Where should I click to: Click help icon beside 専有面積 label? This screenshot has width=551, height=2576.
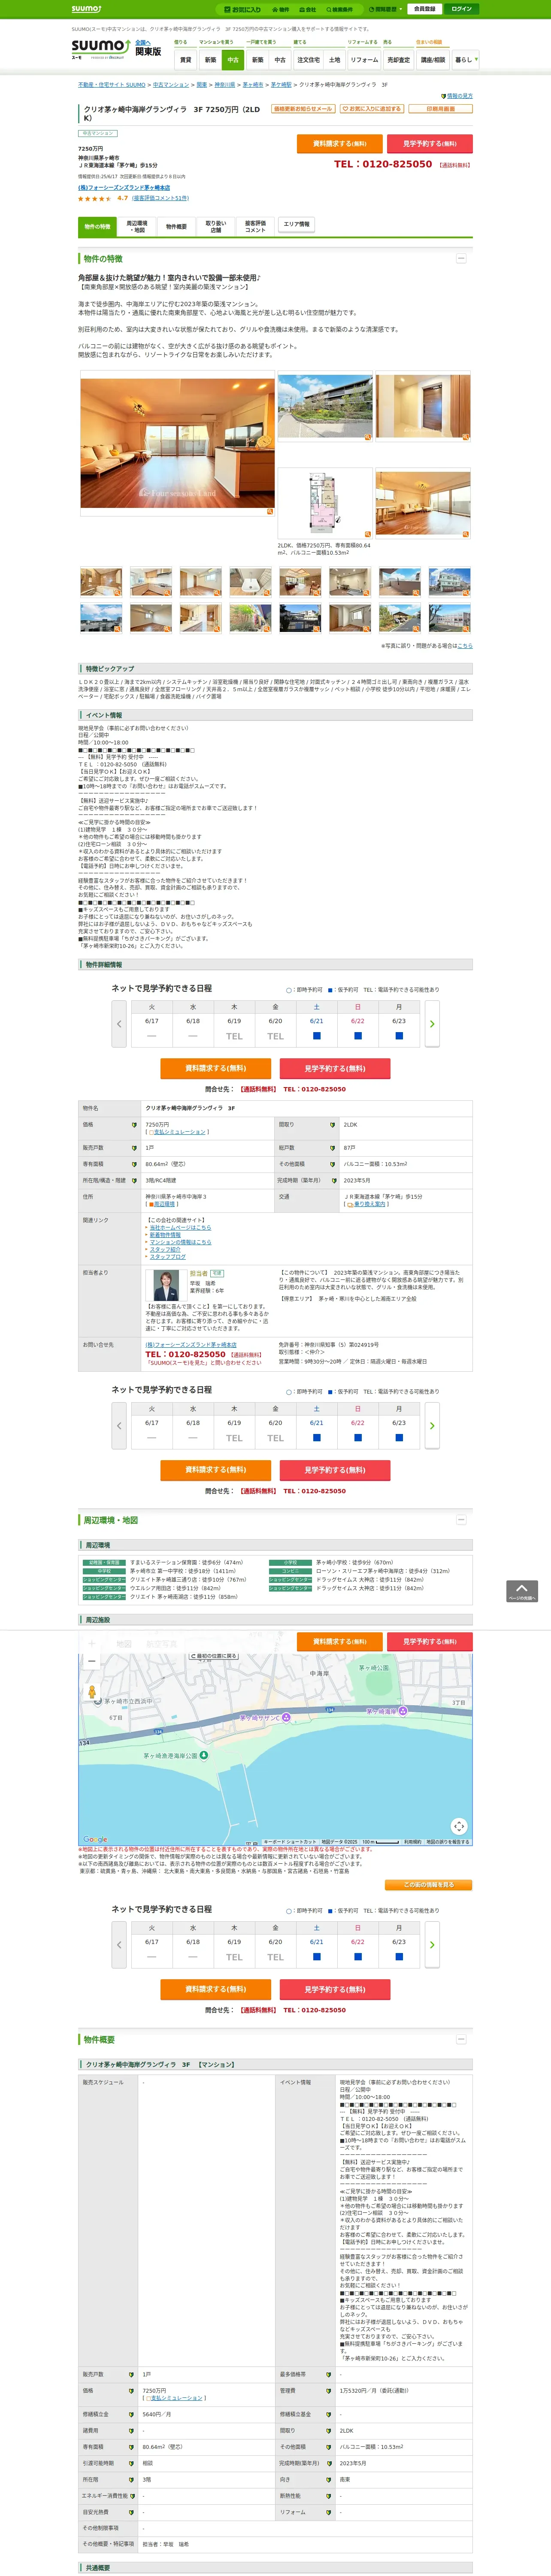coord(134,1164)
